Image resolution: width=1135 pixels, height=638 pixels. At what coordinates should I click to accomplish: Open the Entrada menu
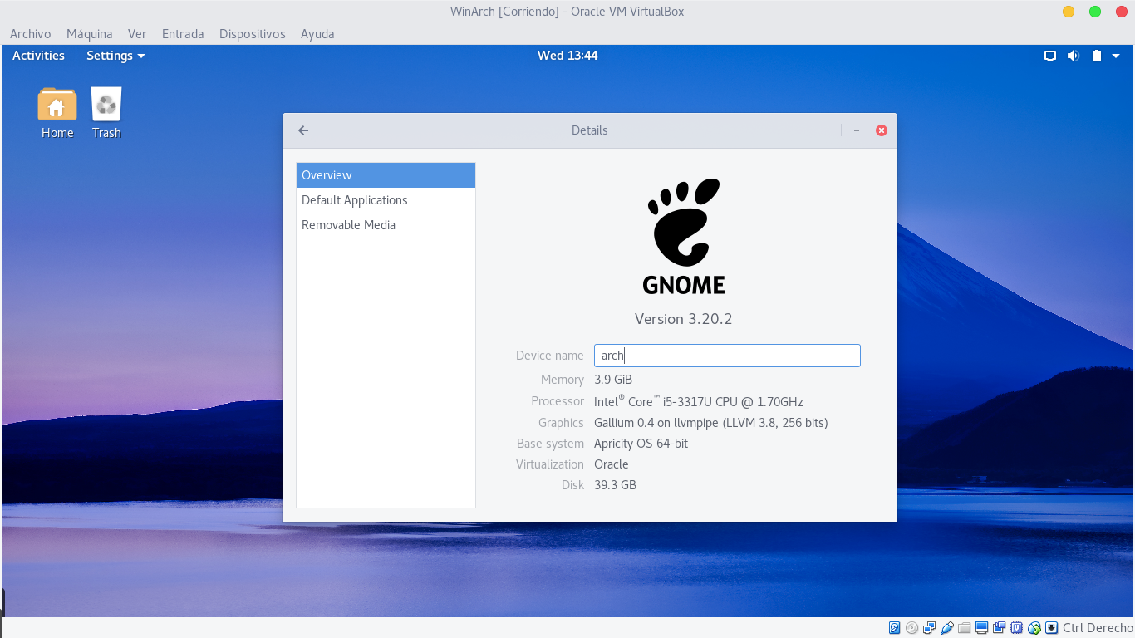coord(183,34)
